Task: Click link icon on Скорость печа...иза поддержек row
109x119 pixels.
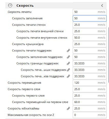Action: click(68, 76)
